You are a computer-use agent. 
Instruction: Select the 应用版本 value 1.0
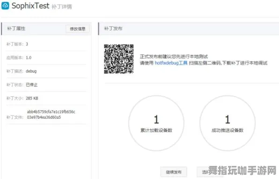click(29, 57)
